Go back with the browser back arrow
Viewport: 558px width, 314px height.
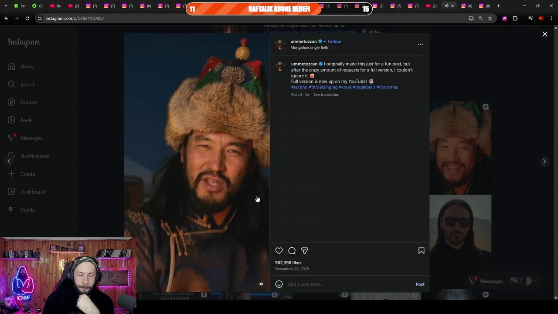(x=6, y=18)
